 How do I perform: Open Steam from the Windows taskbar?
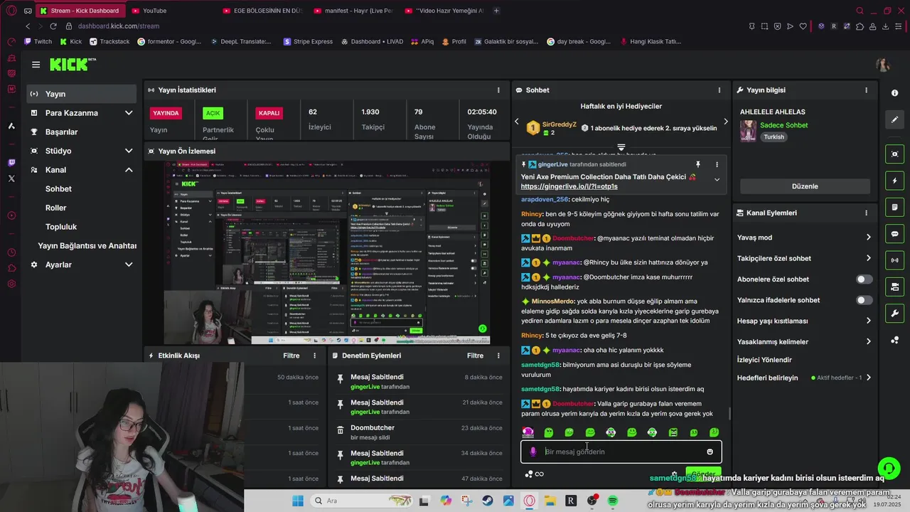[x=488, y=501]
